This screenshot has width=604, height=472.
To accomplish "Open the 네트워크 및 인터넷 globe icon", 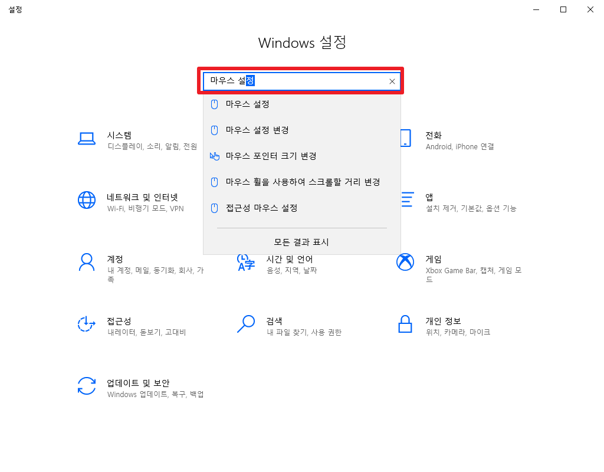I will [87, 201].
